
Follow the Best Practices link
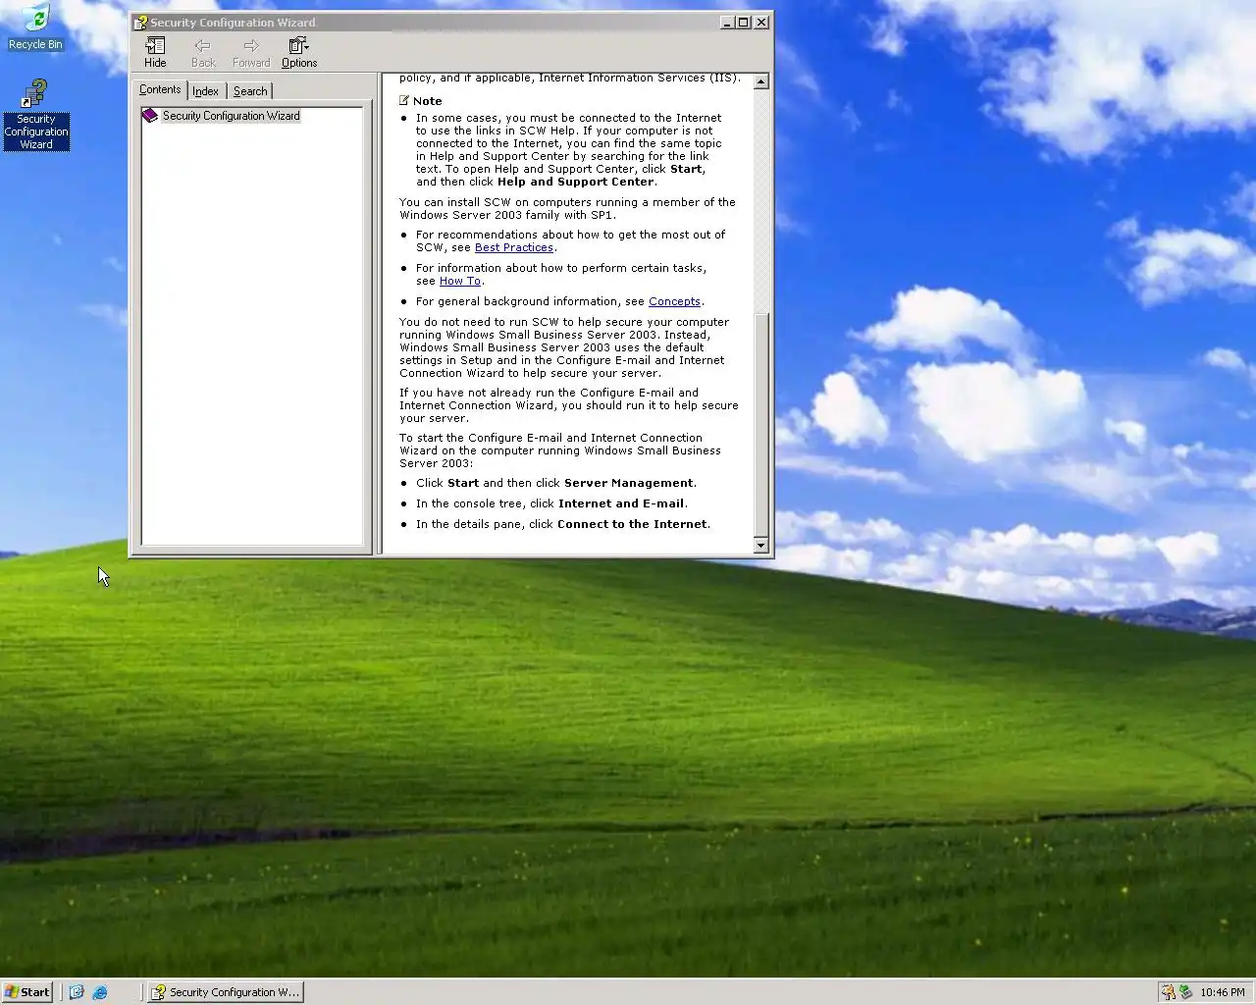514,247
